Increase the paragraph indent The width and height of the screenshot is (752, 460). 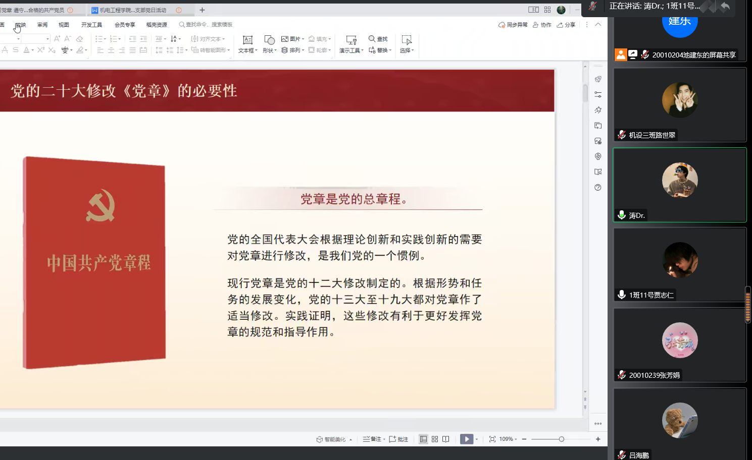[x=143, y=39]
